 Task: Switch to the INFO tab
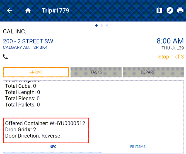(52, 147)
